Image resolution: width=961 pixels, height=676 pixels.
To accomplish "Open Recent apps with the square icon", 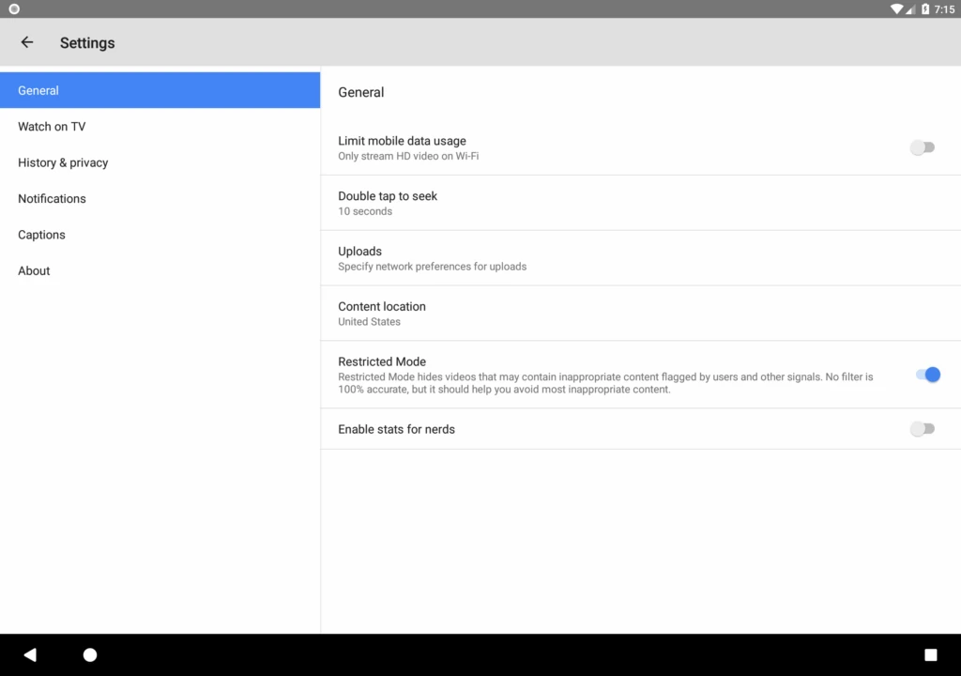I will point(930,654).
